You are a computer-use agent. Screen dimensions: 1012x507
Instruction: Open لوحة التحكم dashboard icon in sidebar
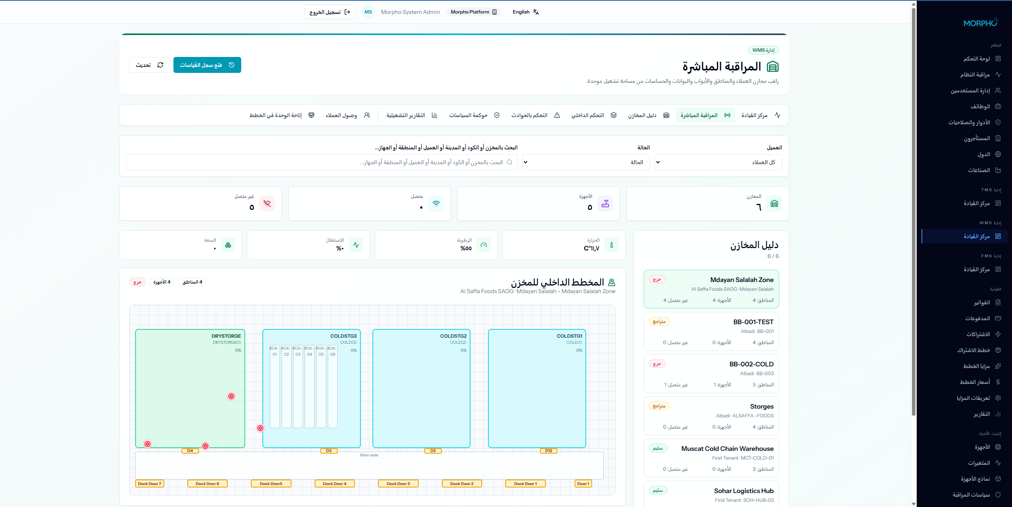[998, 59]
